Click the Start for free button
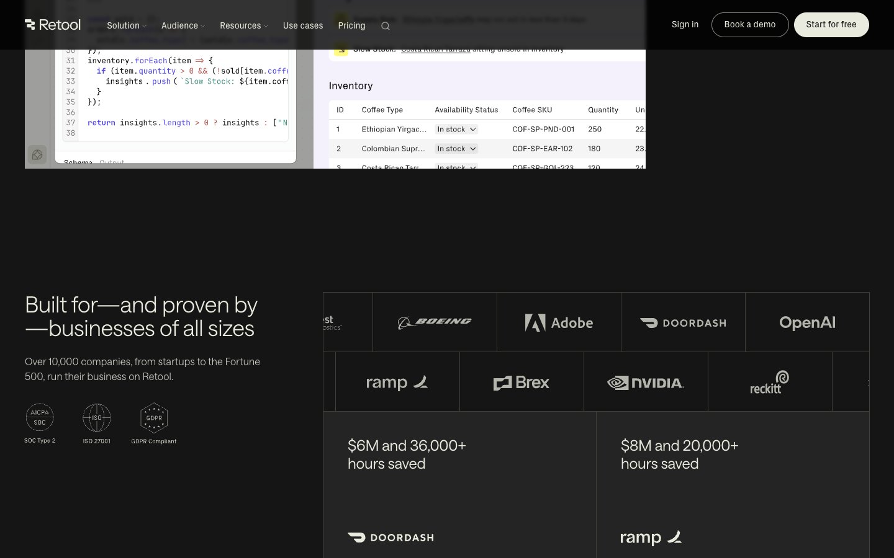The width and height of the screenshot is (894, 558). 831,25
